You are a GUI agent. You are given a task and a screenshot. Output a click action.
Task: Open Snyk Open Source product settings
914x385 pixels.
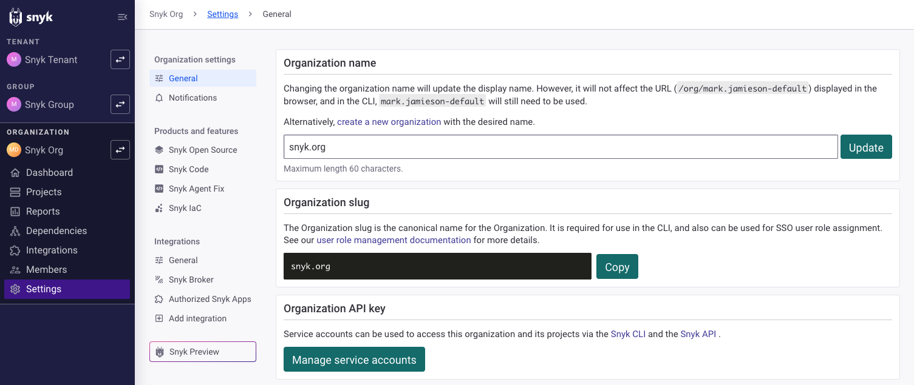pyautogui.click(x=203, y=150)
